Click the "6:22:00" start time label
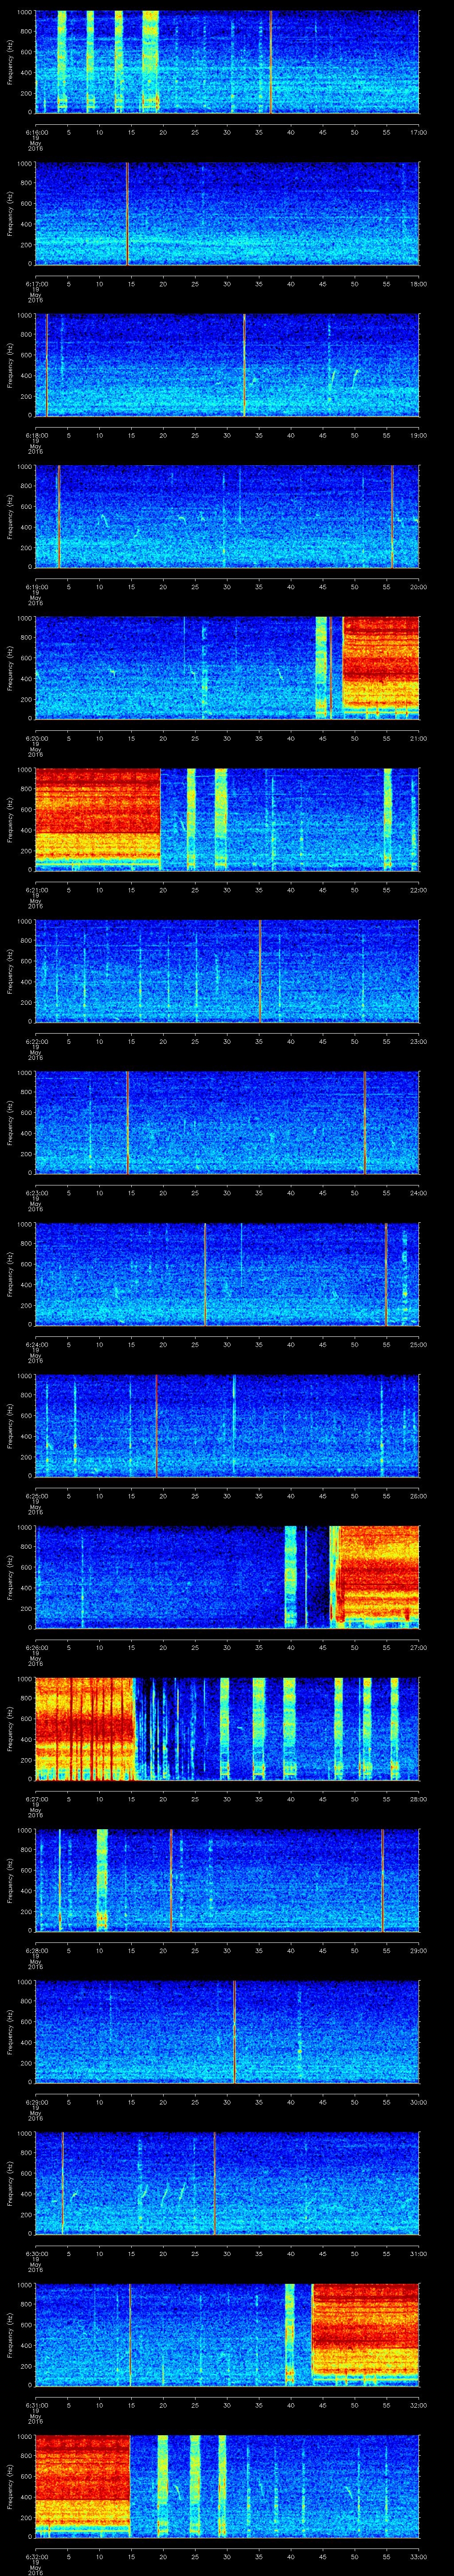Screen dimensions: 454x2576 tap(36, 1041)
